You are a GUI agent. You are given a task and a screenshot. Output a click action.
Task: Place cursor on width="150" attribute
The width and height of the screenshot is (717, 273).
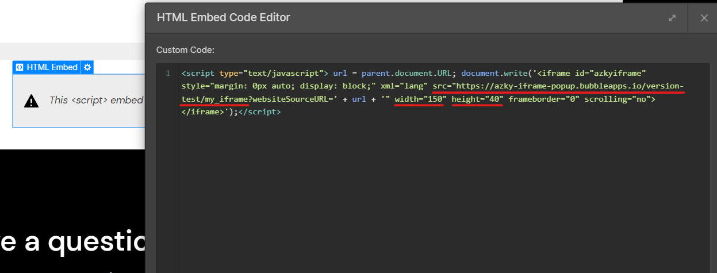tap(420, 99)
